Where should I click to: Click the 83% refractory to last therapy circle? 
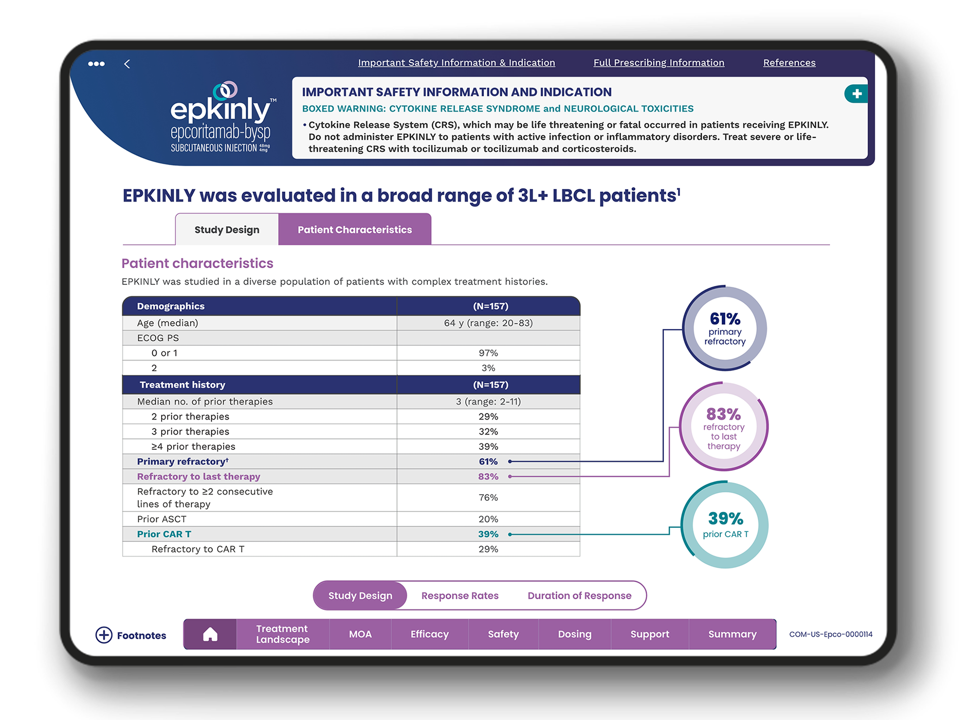coord(723,427)
